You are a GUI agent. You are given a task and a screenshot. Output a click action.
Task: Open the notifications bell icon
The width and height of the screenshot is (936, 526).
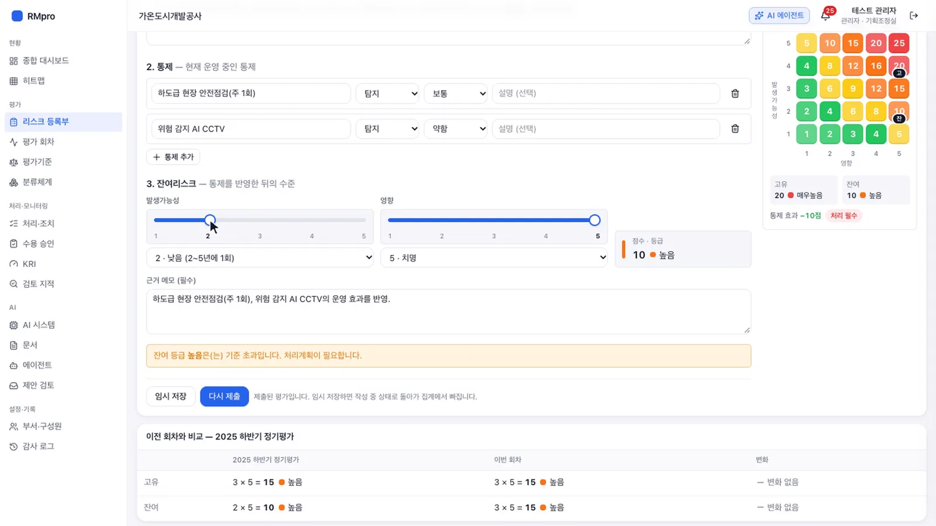click(x=825, y=16)
